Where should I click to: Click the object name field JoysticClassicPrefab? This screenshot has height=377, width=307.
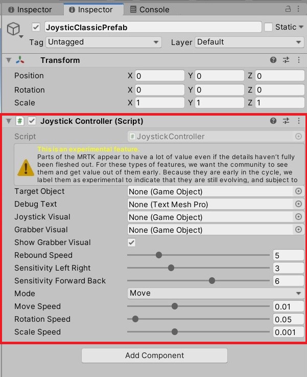pyautogui.click(x=153, y=27)
